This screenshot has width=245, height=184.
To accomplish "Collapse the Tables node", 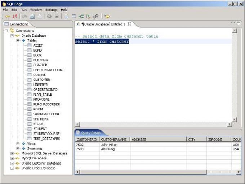I will 18,40.
